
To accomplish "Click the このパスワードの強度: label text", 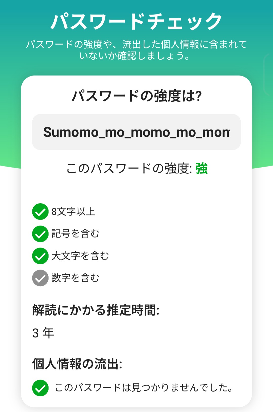I will click(129, 168).
